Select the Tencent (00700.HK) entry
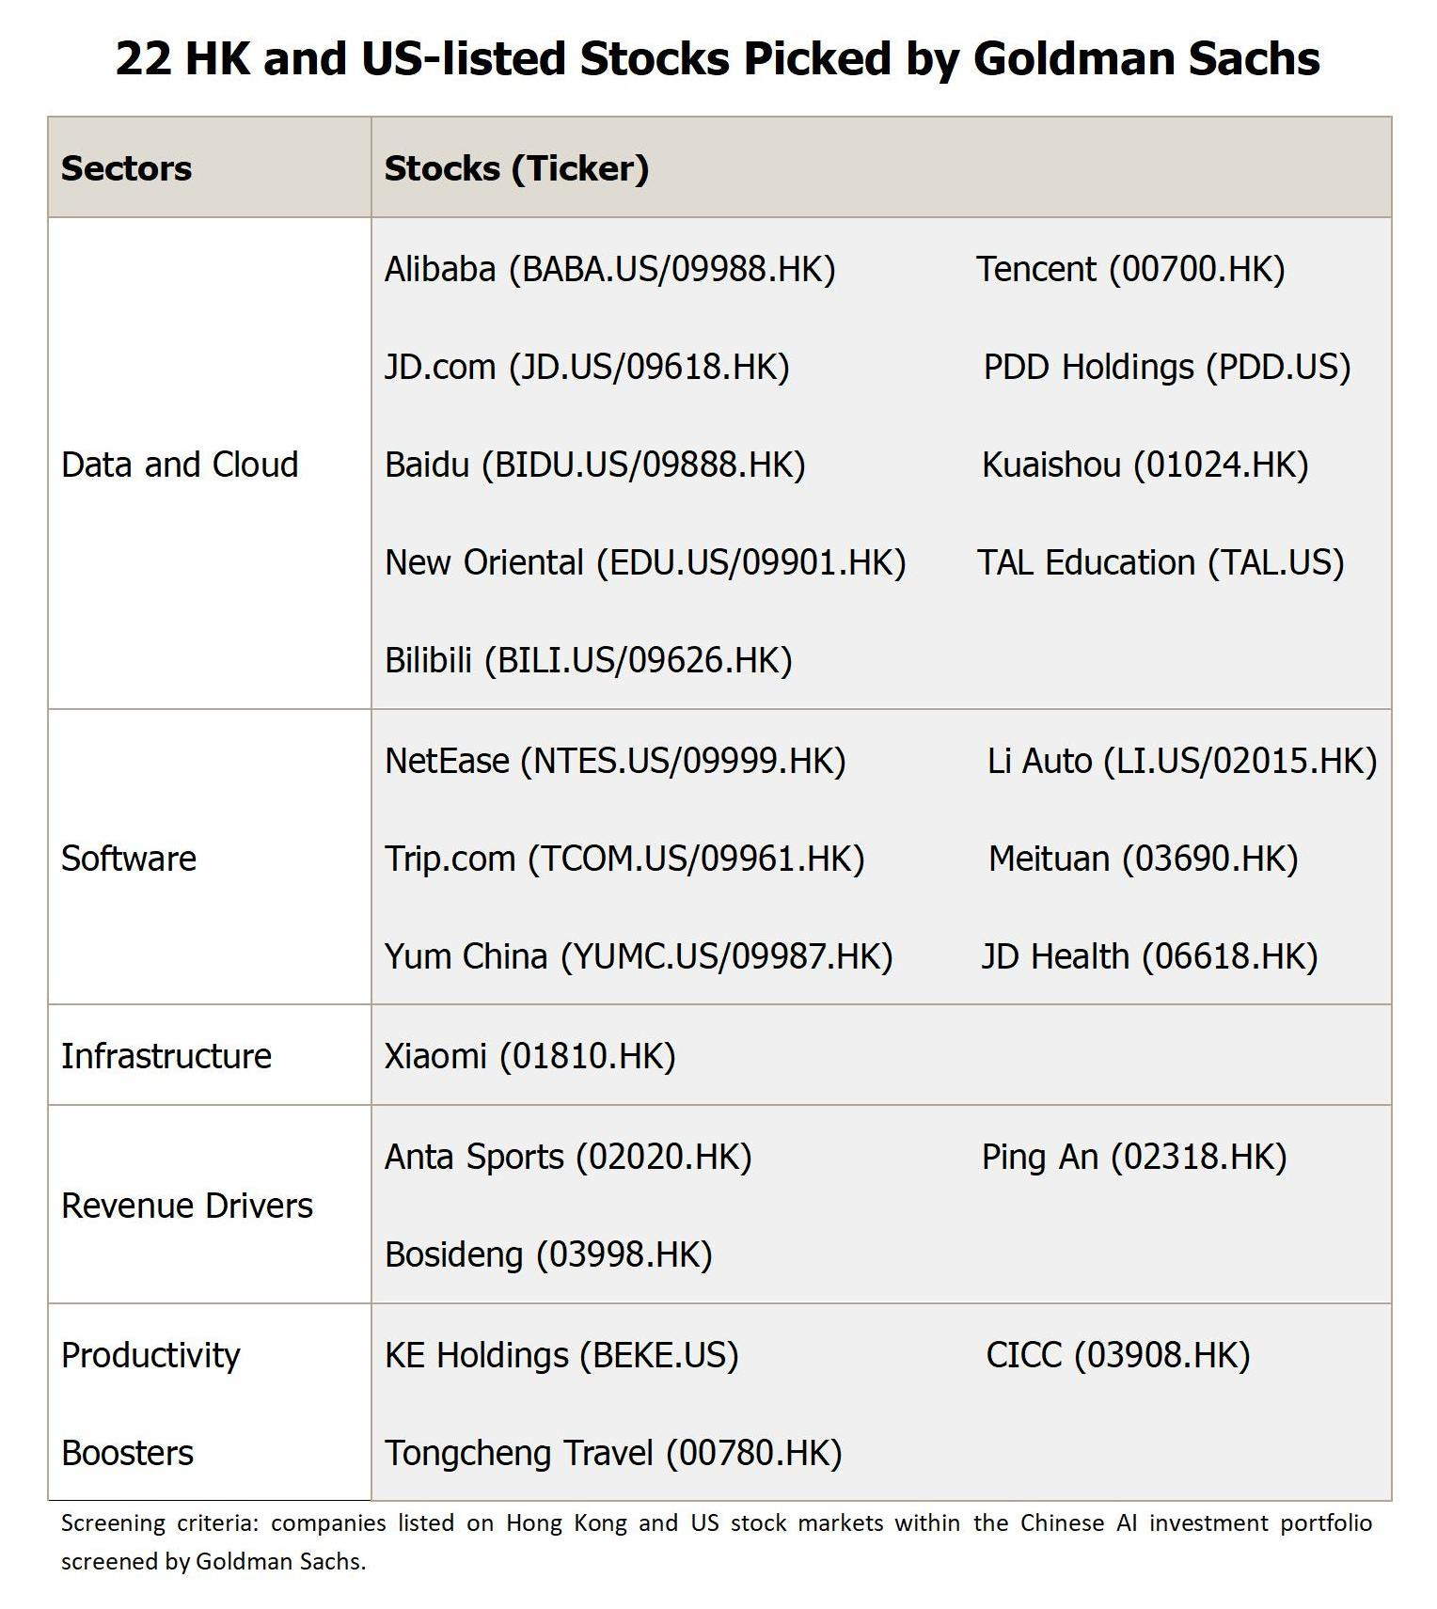The width and height of the screenshot is (1437, 1609). (1129, 270)
